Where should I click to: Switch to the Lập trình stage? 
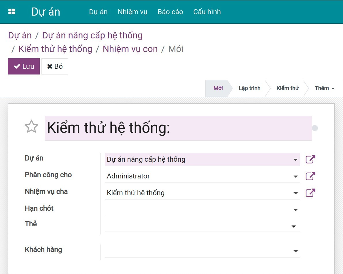point(249,88)
